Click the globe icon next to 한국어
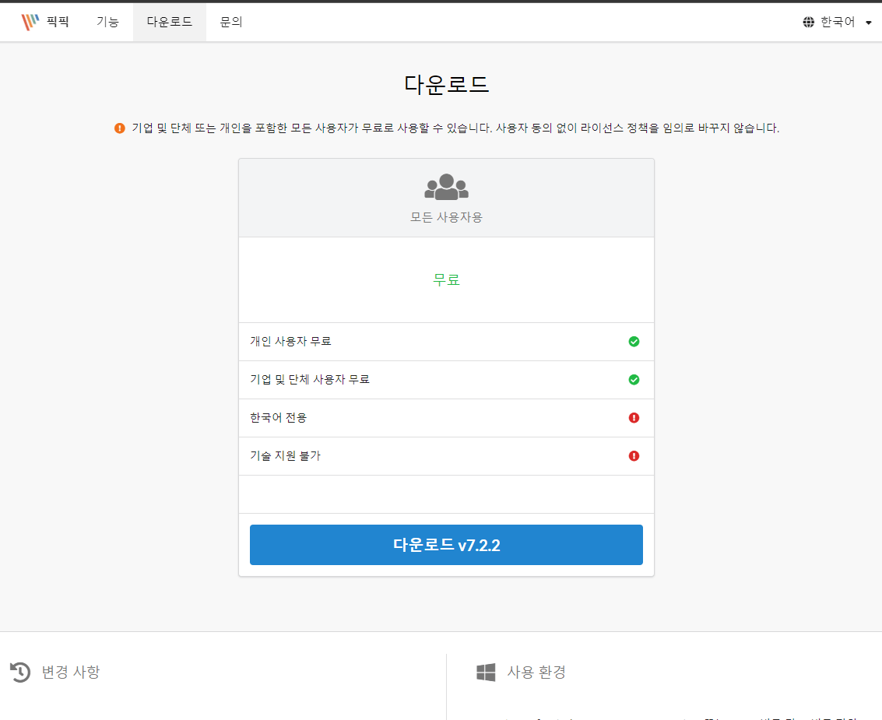Screen dimensions: 882x720 click(806, 21)
